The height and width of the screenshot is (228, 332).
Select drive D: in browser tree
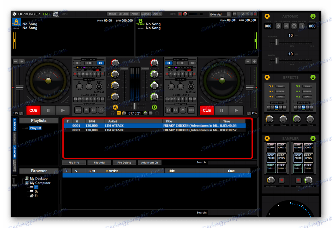pos(36,191)
